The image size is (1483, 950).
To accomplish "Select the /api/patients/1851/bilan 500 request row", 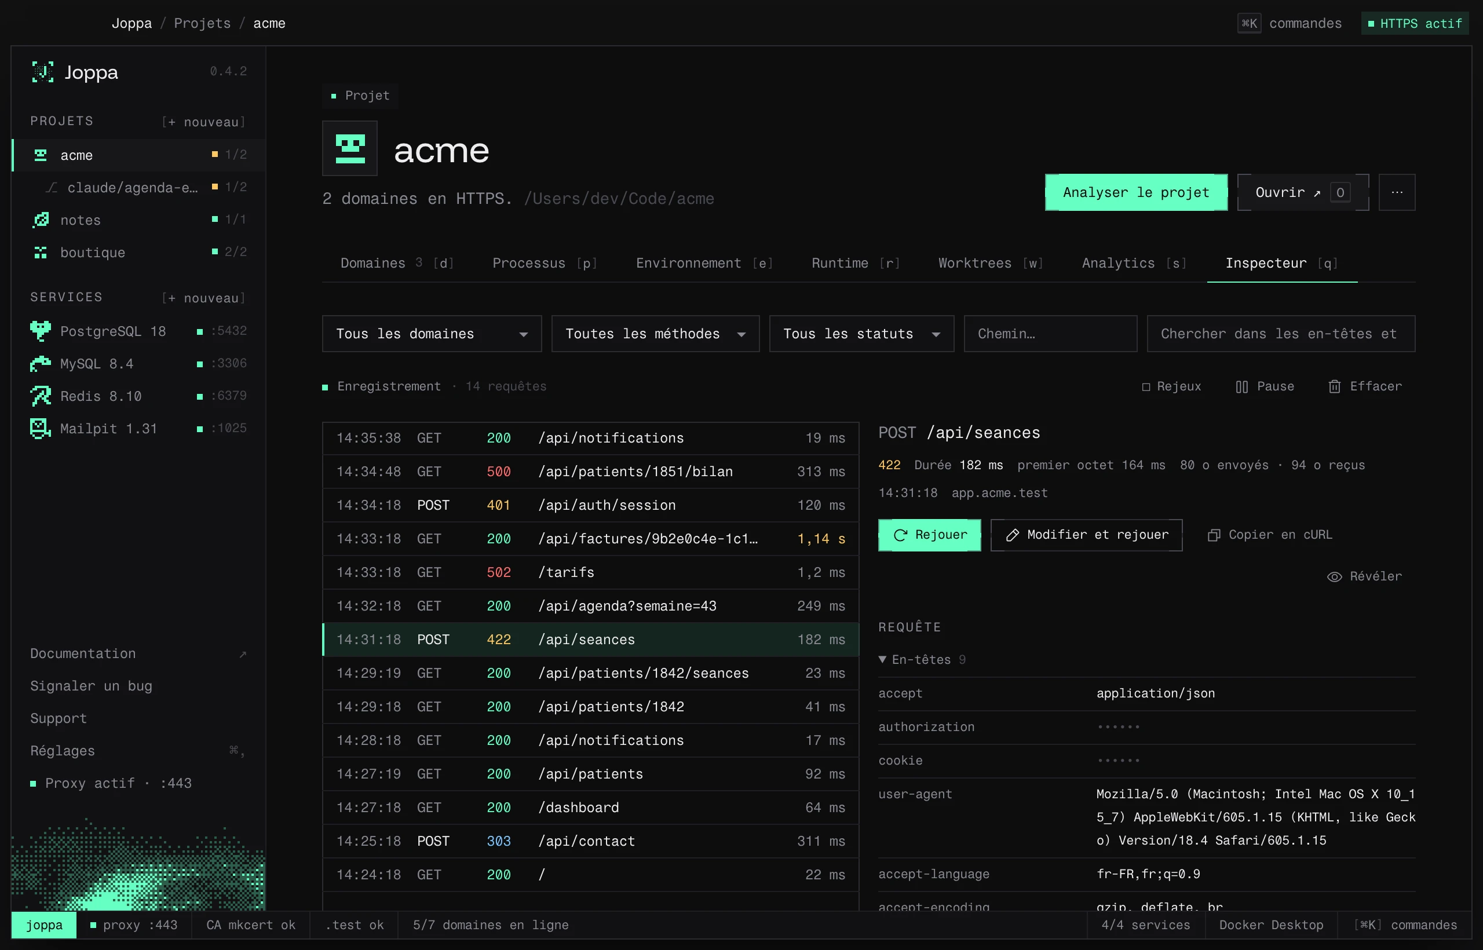I will pyautogui.click(x=590, y=472).
